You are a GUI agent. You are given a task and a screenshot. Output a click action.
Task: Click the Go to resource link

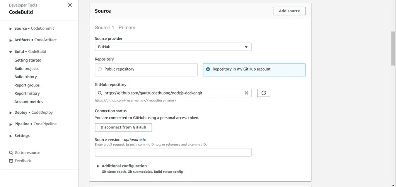[27, 153]
